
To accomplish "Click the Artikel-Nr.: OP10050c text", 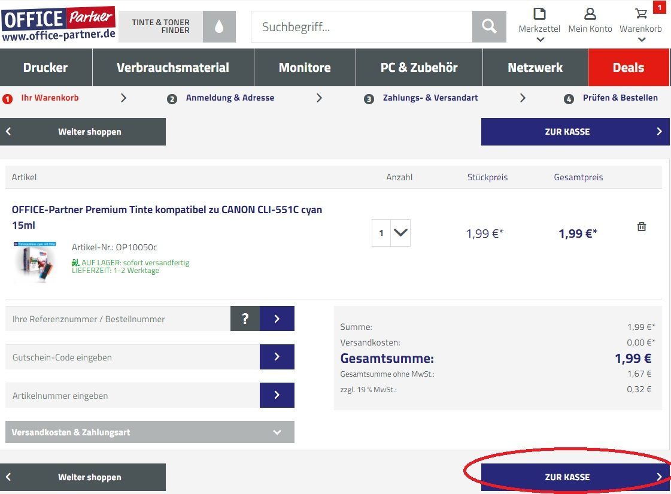I will pyautogui.click(x=114, y=247).
